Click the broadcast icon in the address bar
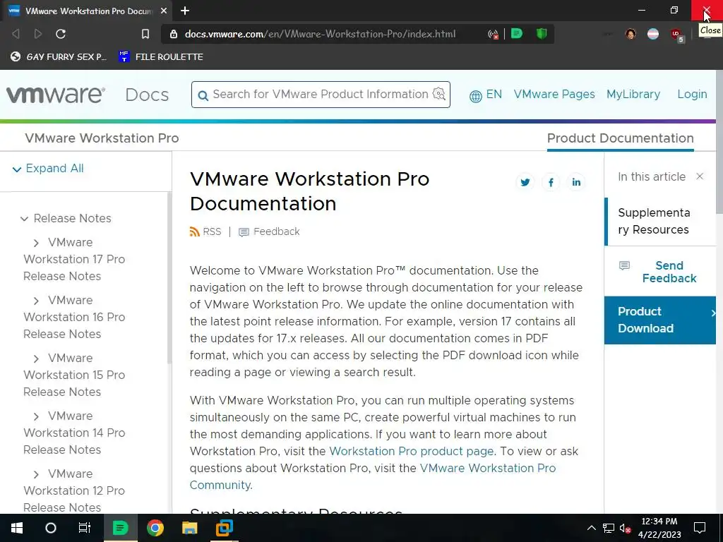 point(493,34)
